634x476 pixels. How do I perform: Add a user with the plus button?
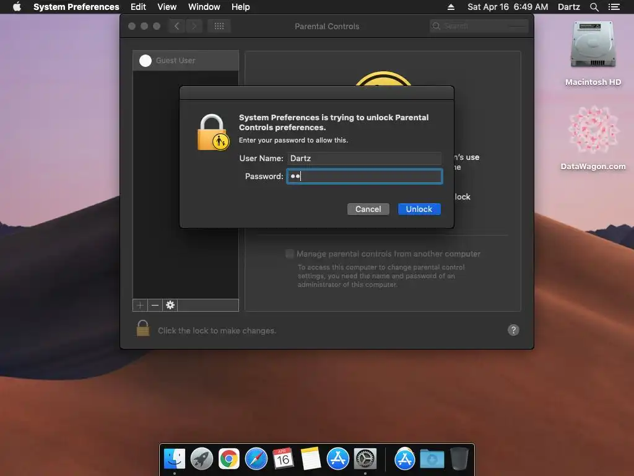tap(140, 305)
